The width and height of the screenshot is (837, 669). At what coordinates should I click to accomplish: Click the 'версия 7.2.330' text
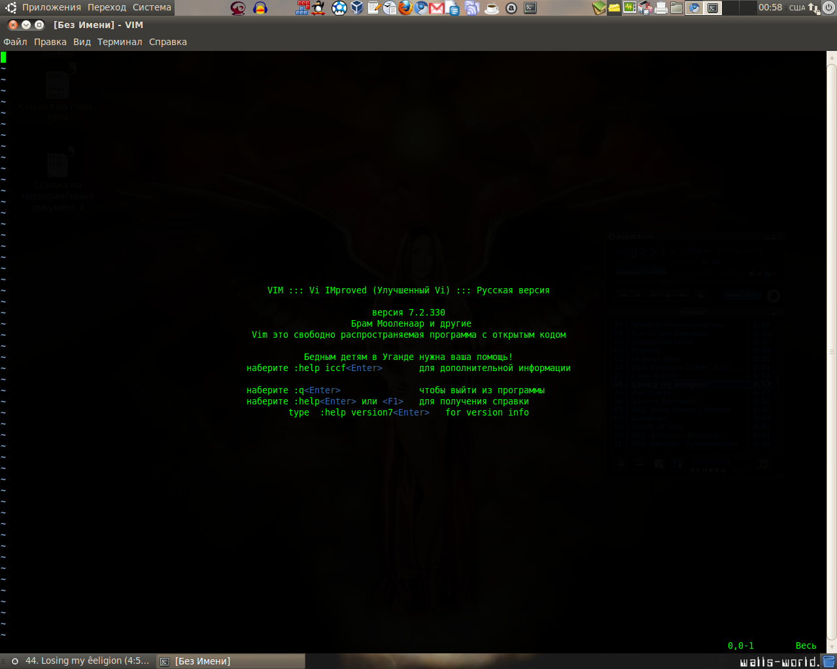409,313
